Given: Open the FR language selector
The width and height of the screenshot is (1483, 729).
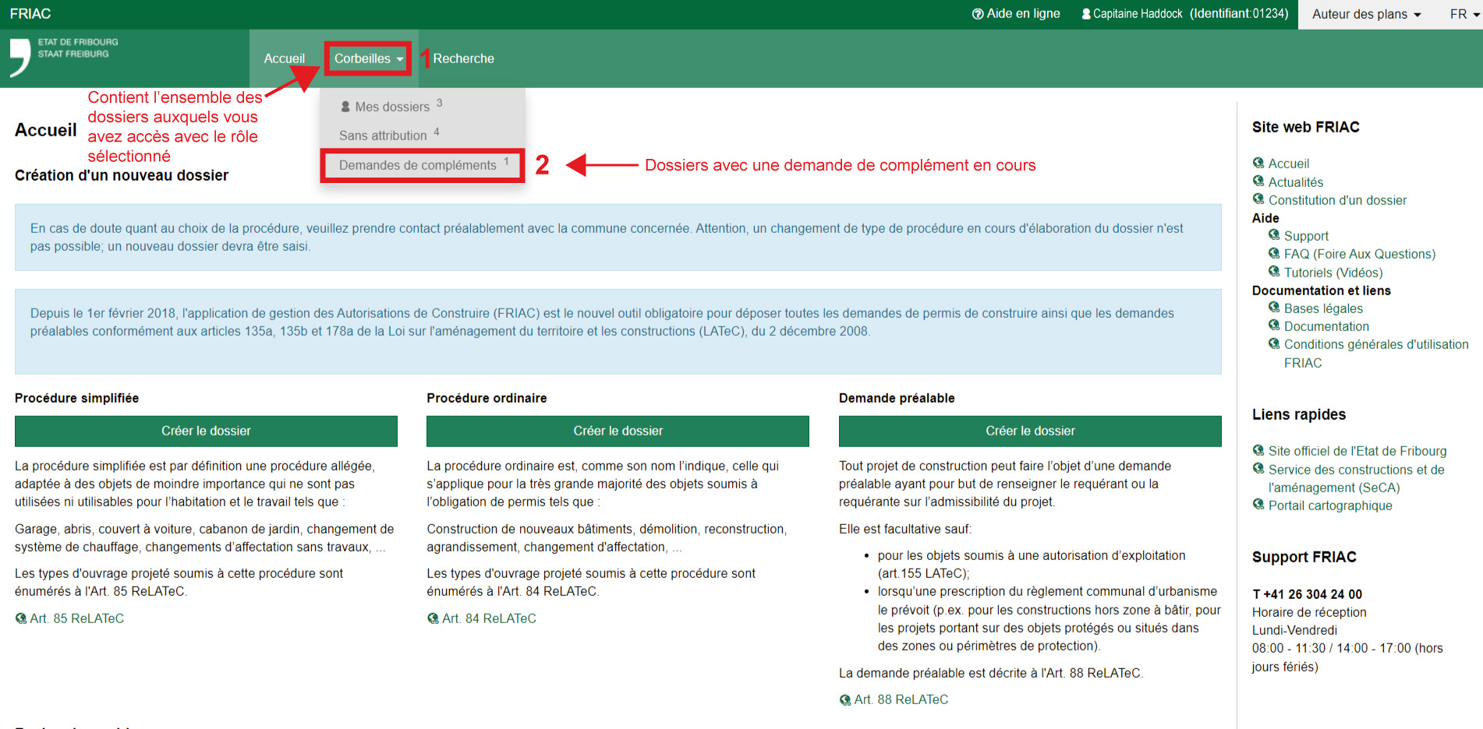Looking at the screenshot, I should point(1464,14).
